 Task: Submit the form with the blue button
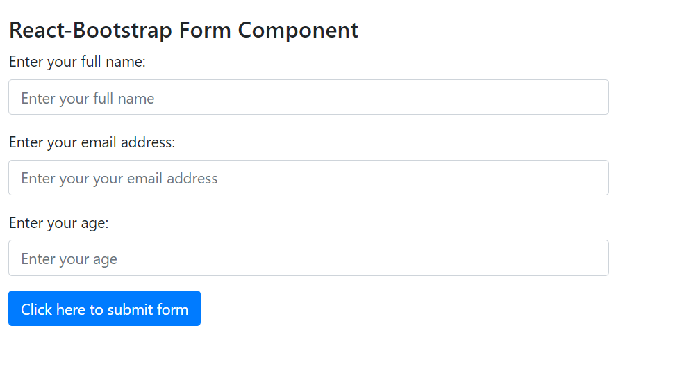[104, 309]
